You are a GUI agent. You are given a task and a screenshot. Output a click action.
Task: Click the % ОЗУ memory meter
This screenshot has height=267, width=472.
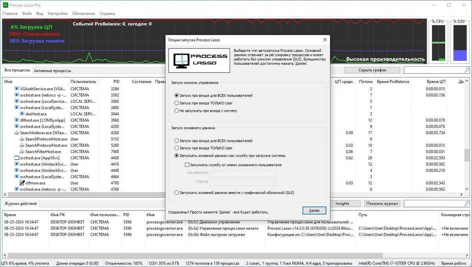click(460, 43)
